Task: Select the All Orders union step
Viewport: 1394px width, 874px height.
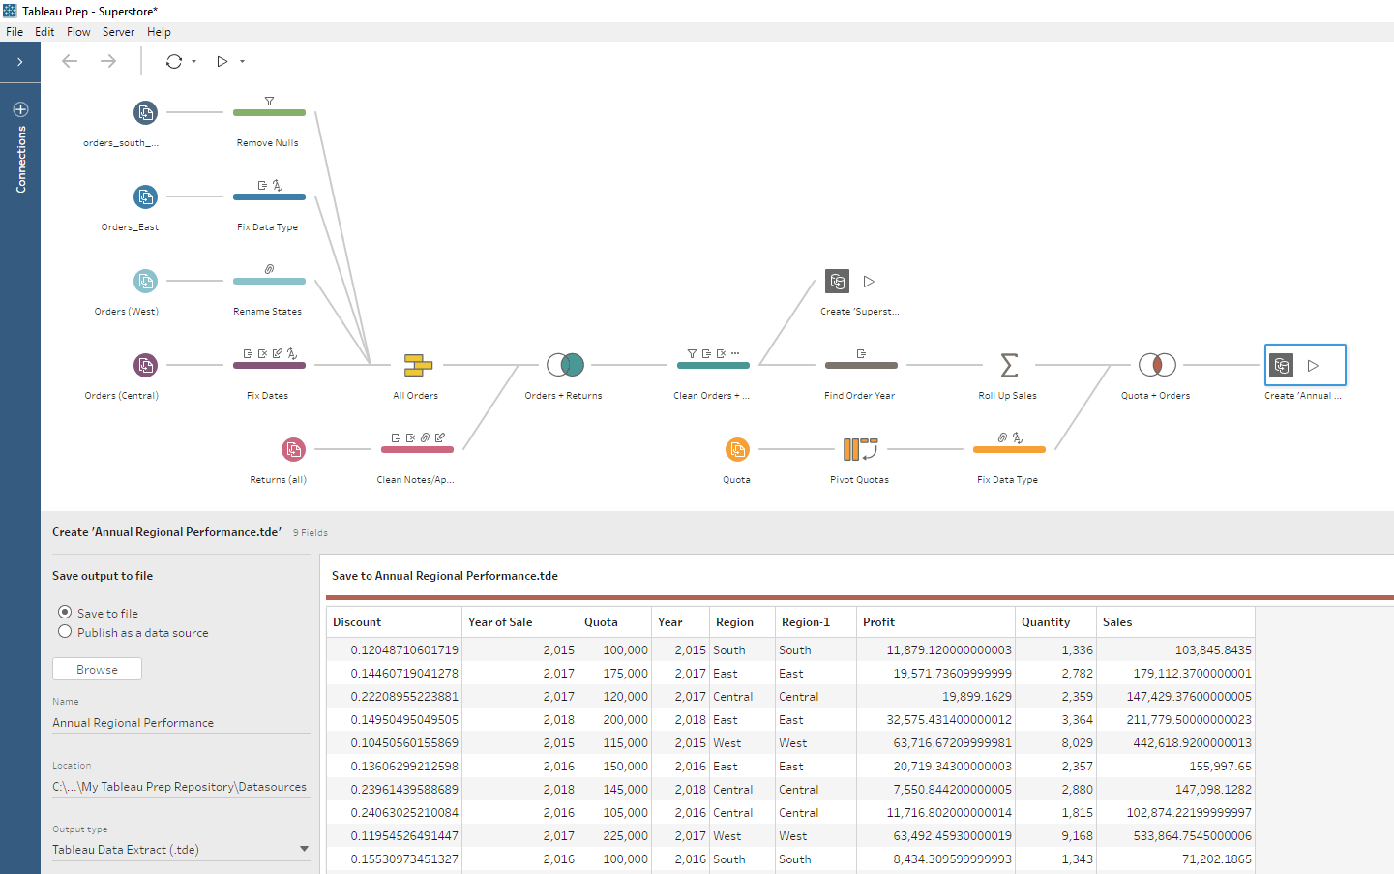Action: (415, 365)
